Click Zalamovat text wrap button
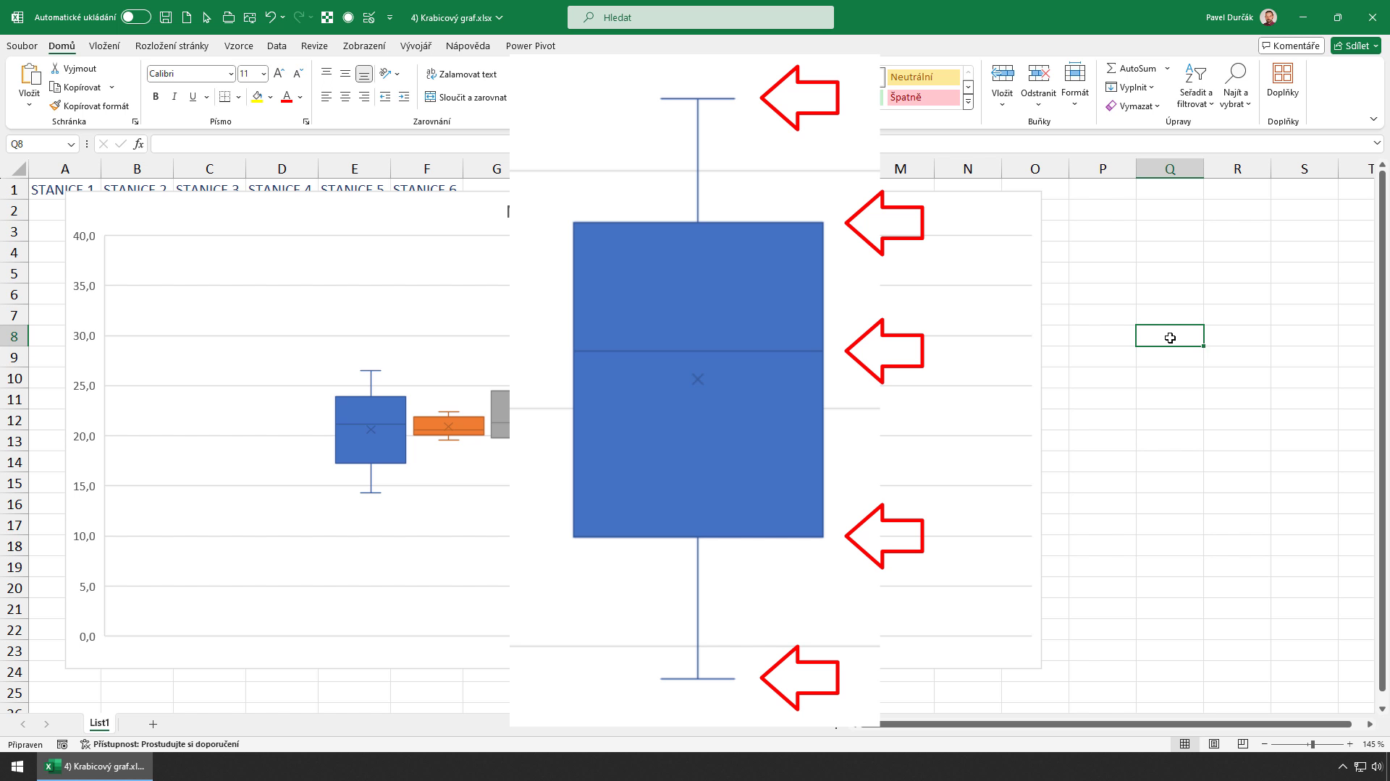The image size is (1390, 781). [461, 74]
